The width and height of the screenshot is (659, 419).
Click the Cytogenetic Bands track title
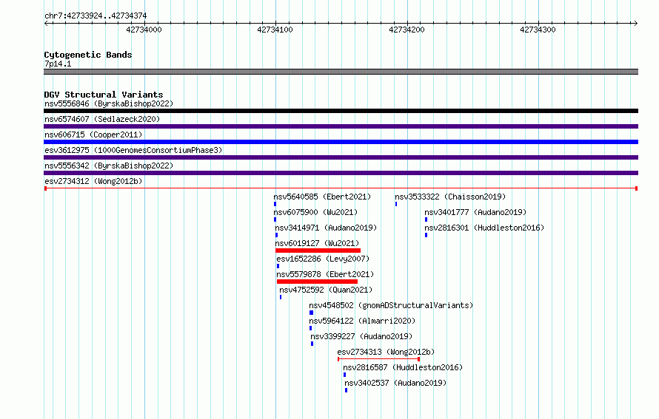88,55
